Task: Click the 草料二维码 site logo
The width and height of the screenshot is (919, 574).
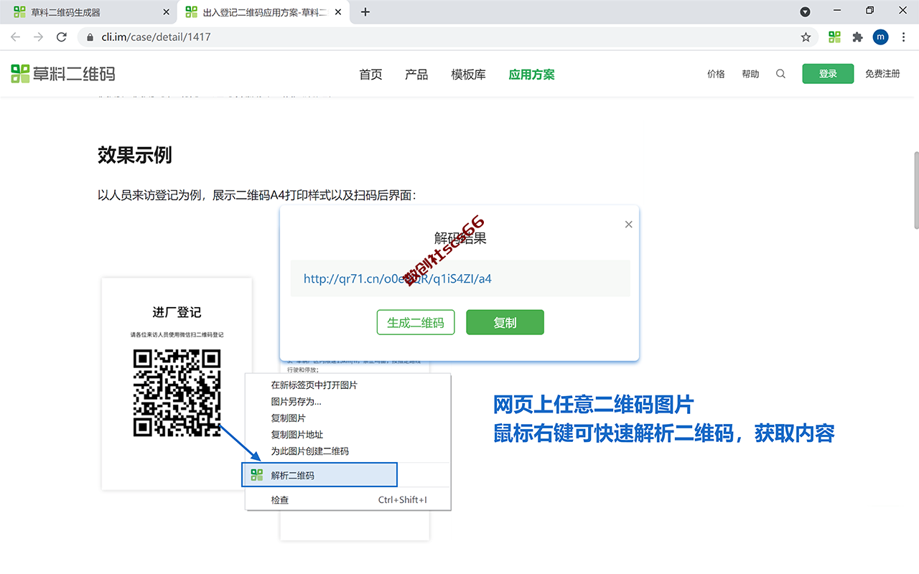Action: click(x=63, y=73)
